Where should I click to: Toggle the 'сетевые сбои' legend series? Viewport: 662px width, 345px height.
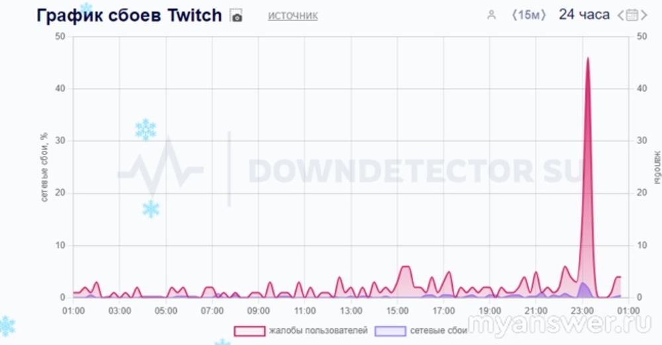[438, 330]
